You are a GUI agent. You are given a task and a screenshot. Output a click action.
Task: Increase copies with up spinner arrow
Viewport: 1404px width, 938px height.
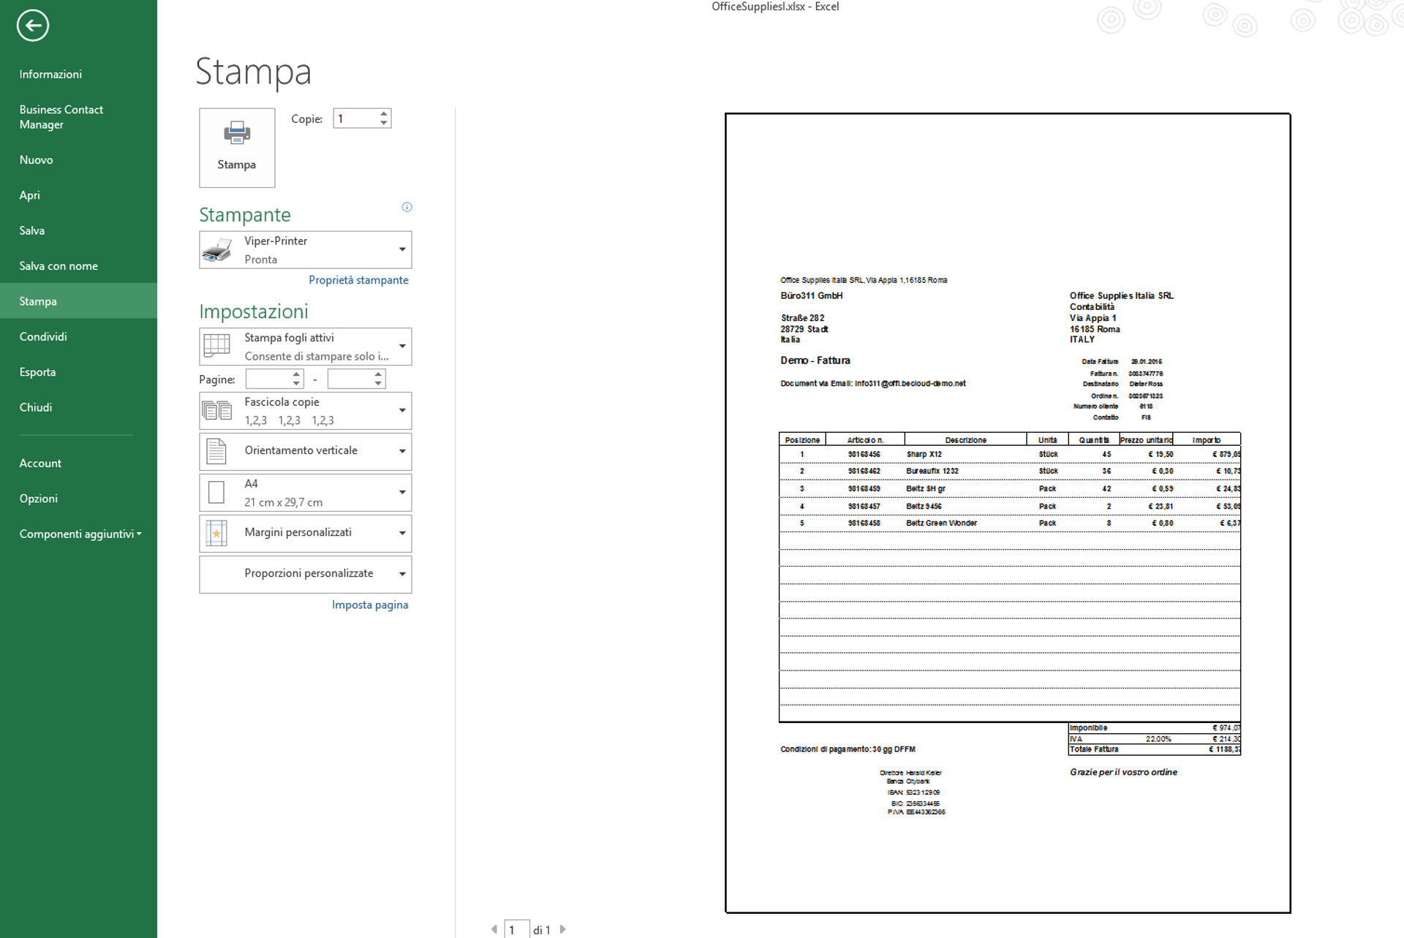click(x=383, y=114)
